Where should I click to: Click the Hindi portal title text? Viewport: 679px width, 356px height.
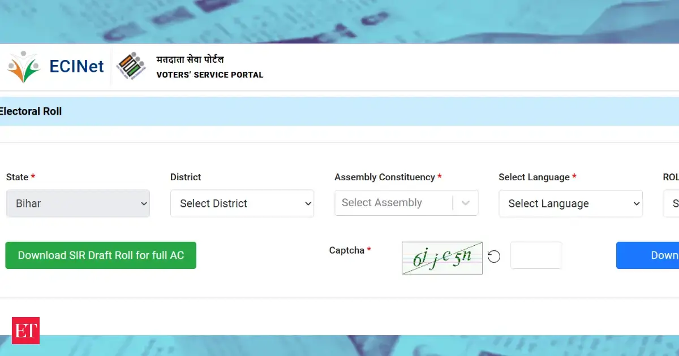point(190,59)
